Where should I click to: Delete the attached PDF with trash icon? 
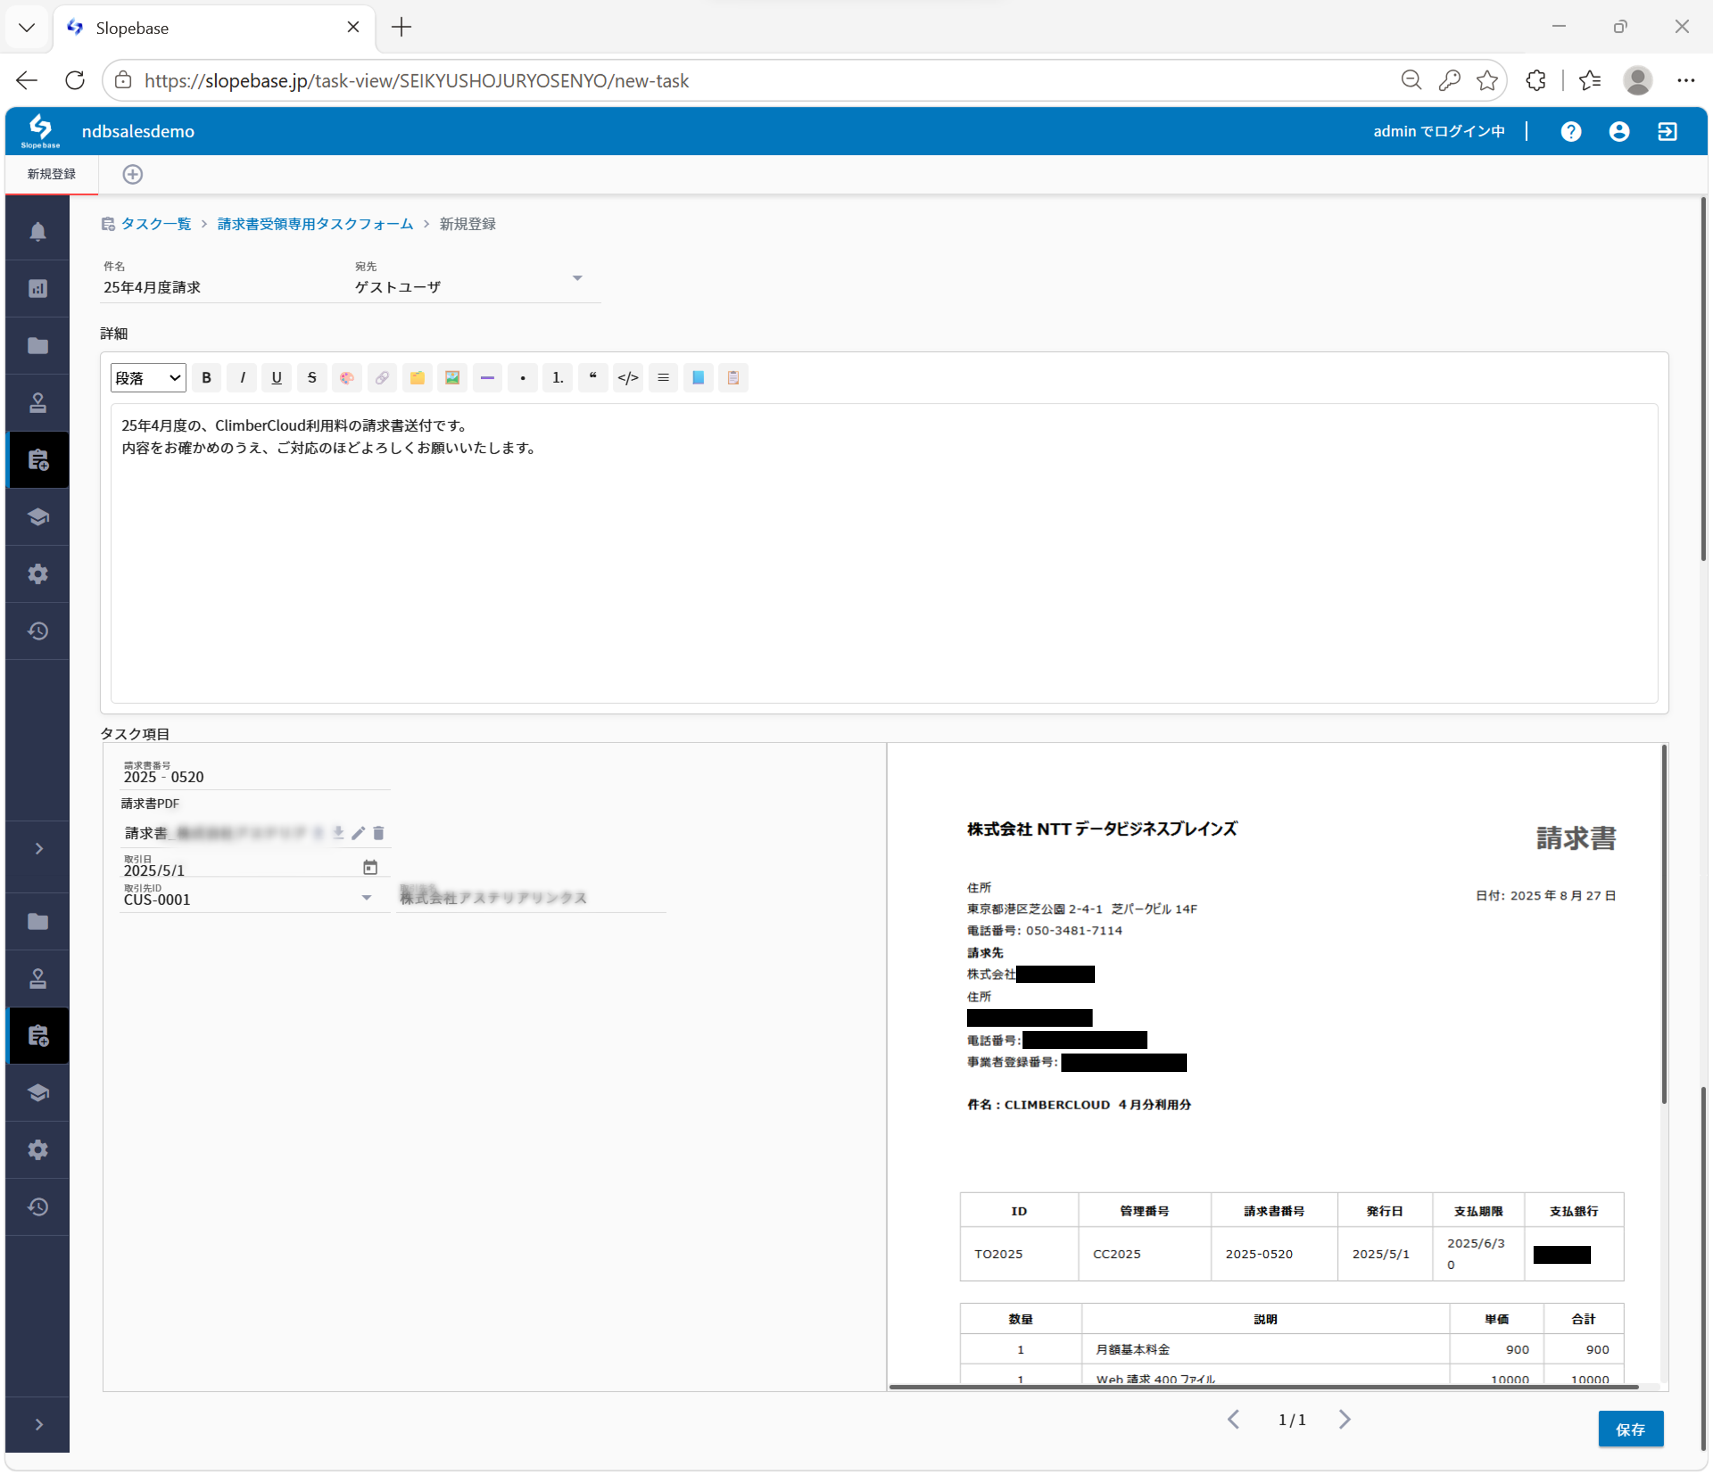coord(379,833)
